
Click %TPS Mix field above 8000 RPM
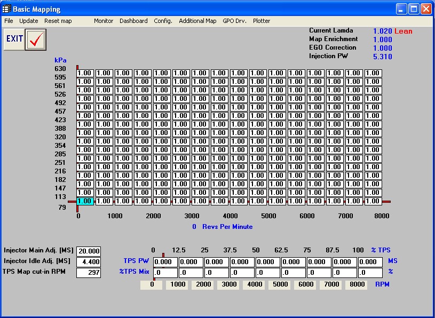point(370,273)
